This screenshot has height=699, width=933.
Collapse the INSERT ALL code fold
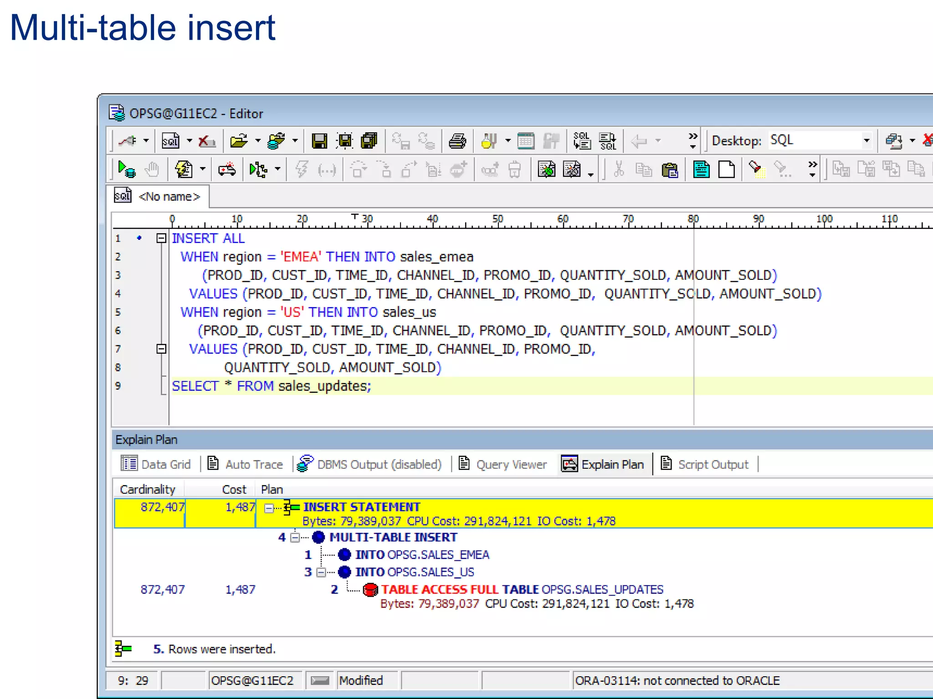coord(161,238)
